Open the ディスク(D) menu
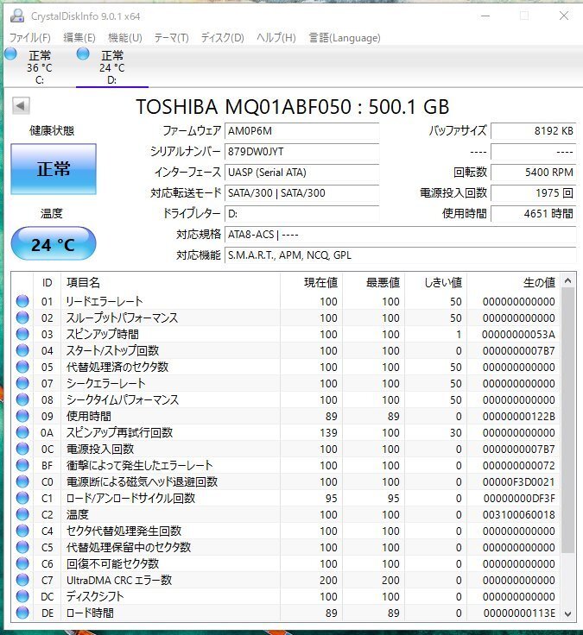This screenshot has height=635, width=583. [x=223, y=38]
